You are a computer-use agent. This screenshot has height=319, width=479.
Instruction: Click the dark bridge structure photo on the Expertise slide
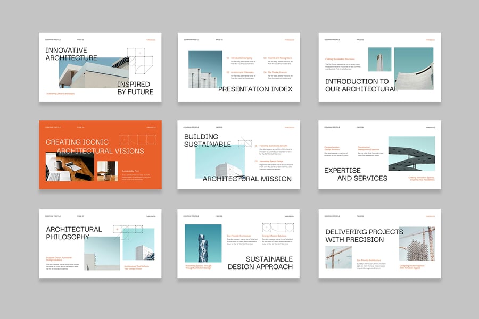pyautogui.click(x=411, y=154)
